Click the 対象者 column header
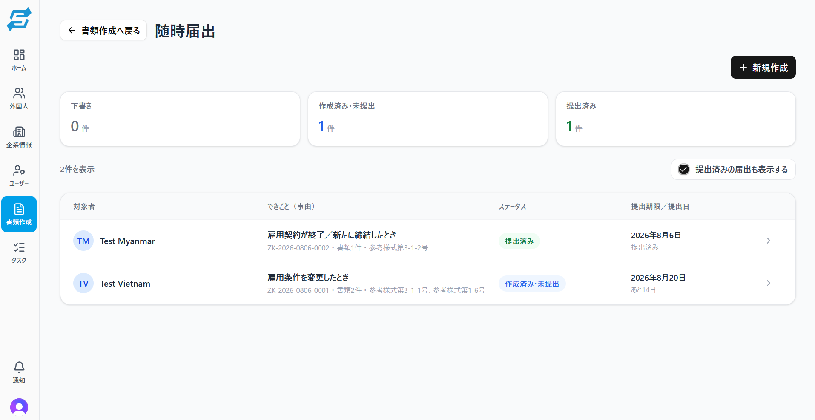The image size is (815, 420). (x=84, y=207)
